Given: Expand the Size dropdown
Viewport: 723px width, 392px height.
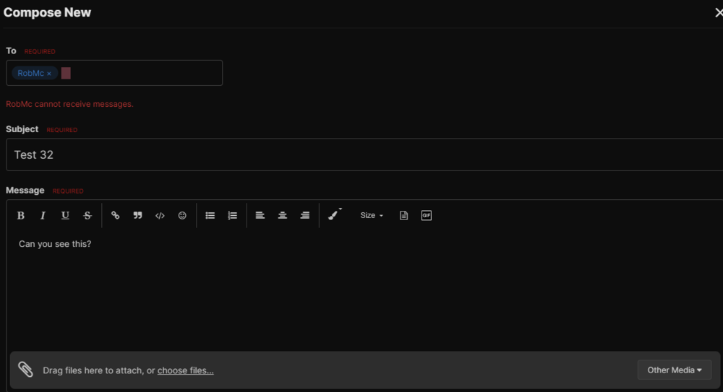Looking at the screenshot, I should tap(372, 215).
